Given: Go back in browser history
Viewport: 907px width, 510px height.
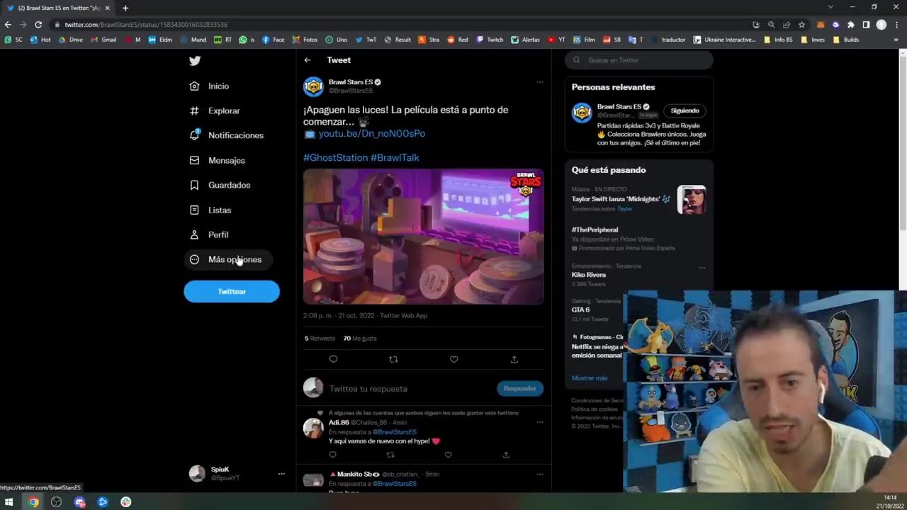Looking at the screenshot, I should coord(8,25).
